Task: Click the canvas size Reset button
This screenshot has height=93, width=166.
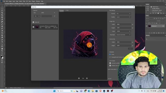Action: pos(130,49)
